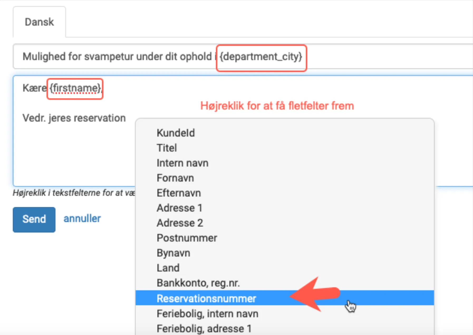The height and width of the screenshot is (335, 473).
Task: Insert Adresse 1 merge field
Action: 180,208
